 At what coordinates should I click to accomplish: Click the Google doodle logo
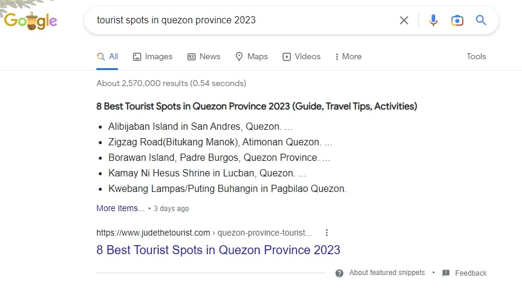(x=31, y=21)
